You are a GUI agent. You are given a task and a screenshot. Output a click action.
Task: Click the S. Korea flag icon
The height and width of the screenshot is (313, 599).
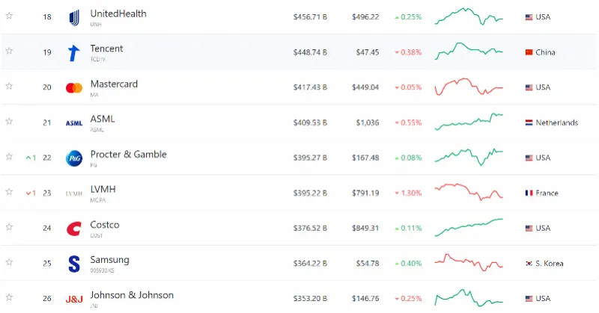[529, 264]
